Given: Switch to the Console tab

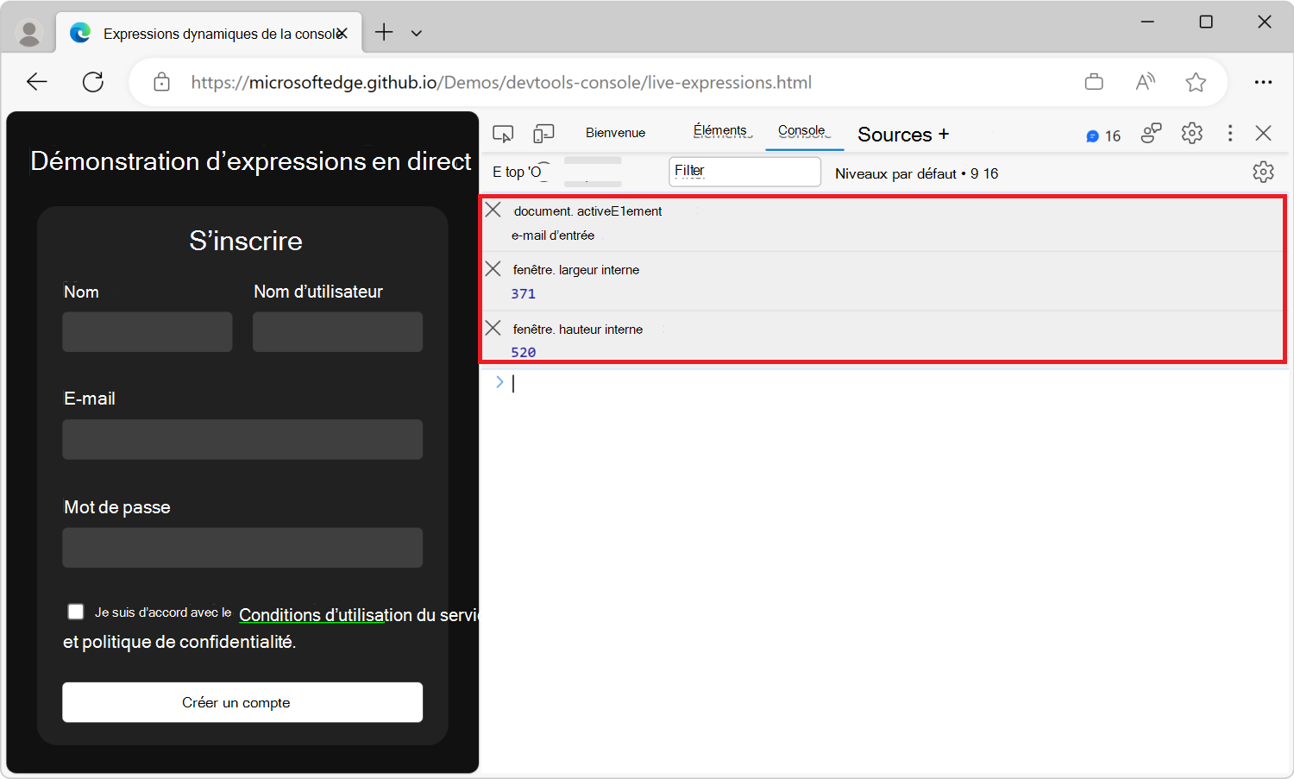Looking at the screenshot, I should (x=802, y=132).
